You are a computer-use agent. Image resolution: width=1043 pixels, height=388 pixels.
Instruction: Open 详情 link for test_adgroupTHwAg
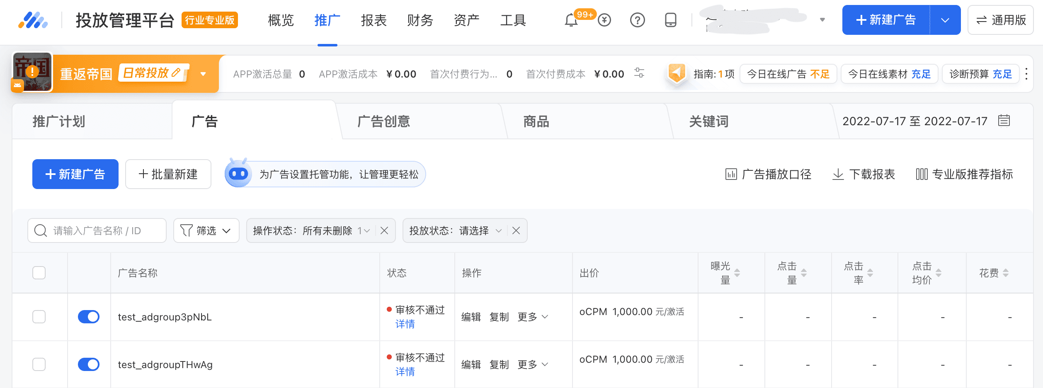pos(405,371)
